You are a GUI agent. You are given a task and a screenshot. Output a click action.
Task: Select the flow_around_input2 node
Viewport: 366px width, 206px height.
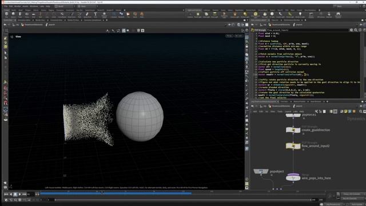point(293,146)
